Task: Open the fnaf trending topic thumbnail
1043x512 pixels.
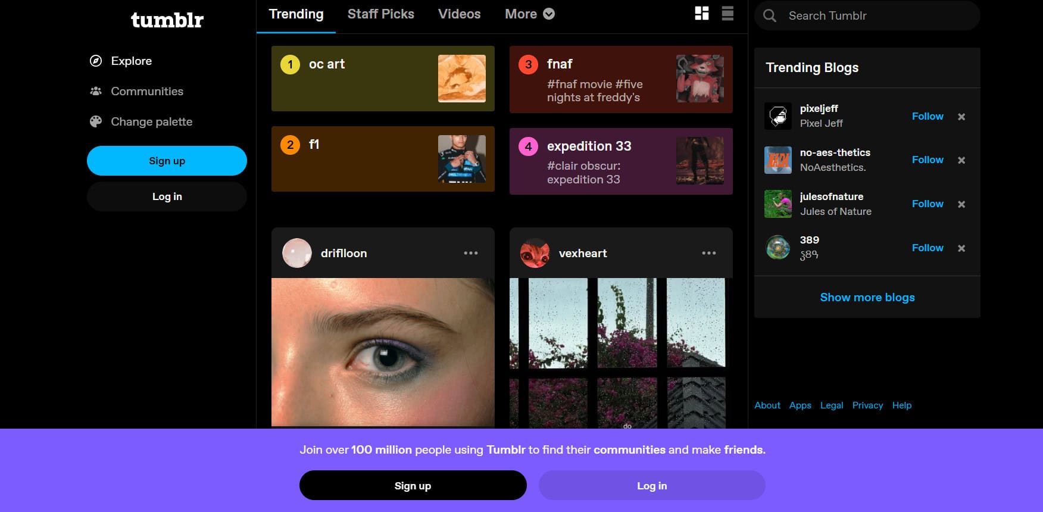Action: (700, 79)
